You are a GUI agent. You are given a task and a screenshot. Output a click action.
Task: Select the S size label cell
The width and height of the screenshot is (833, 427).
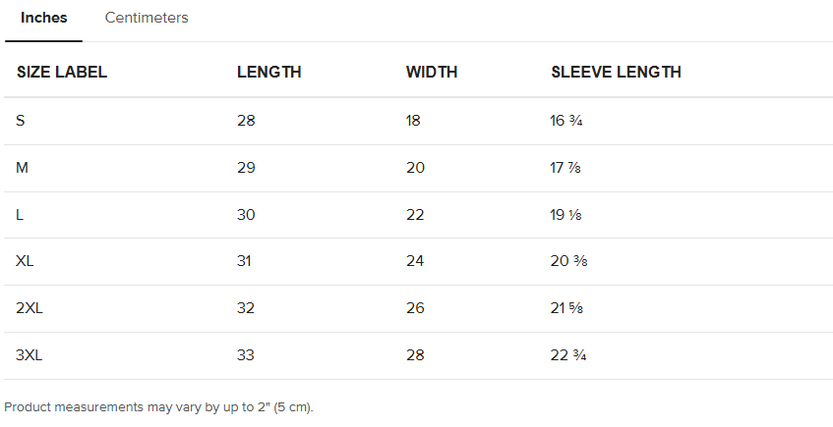[x=22, y=121]
